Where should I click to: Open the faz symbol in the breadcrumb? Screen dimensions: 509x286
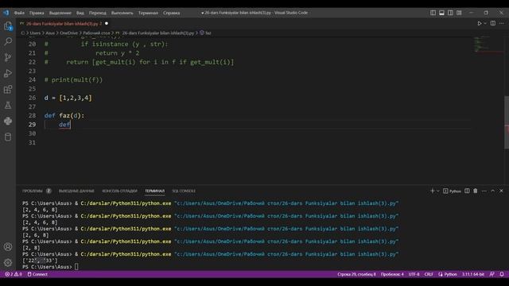pyautogui.click(x=205, y=33)
